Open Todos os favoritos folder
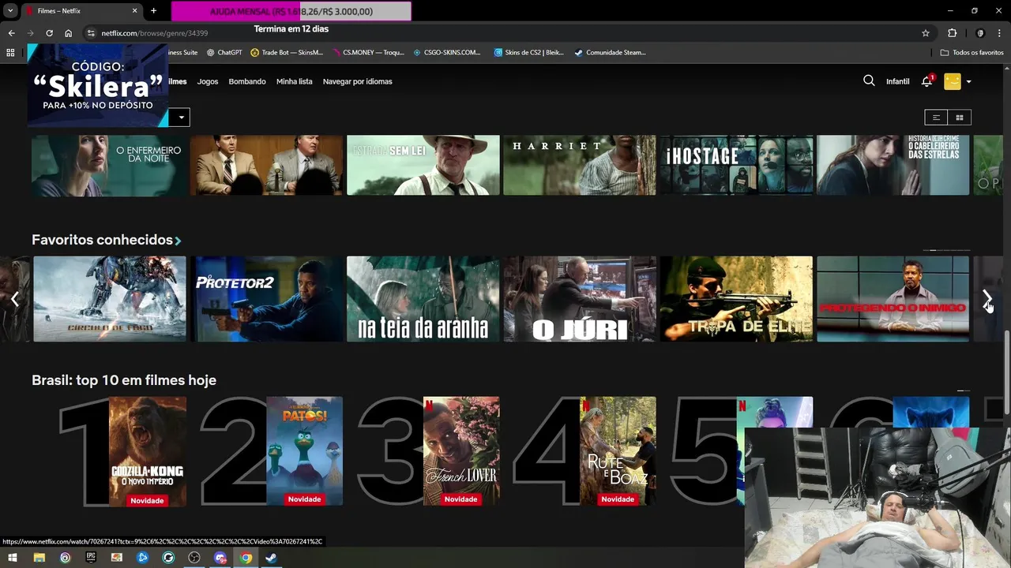The height and width of the screenshot is (568, 1011). [x=972, y=52]
